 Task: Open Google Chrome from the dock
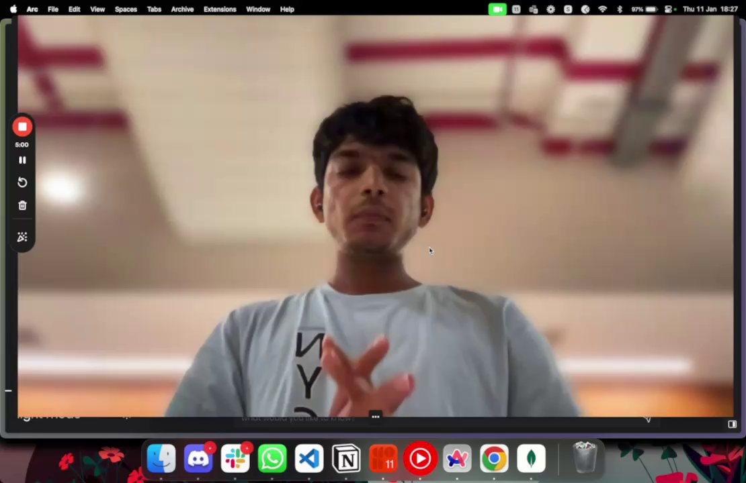[494, 460]
